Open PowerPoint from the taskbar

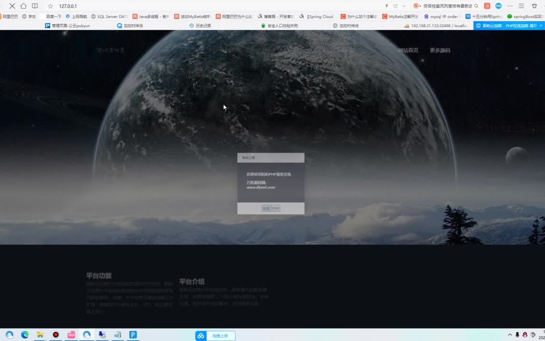pos(133,335)
